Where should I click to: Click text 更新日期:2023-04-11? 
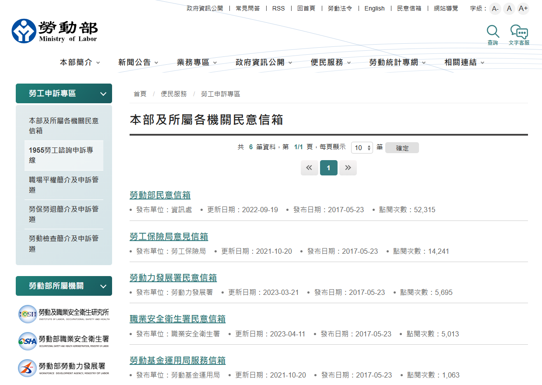[x=270, y=334]
